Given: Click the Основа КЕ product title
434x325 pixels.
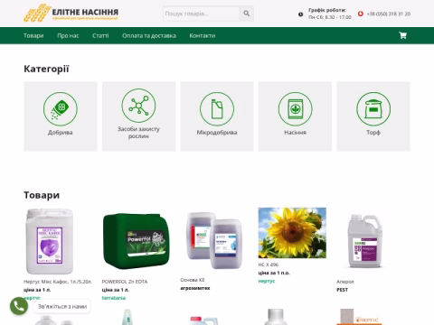Looking at the screenshot, I should pos(193,280).
